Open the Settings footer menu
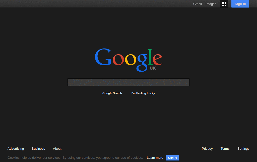The width and height of the screenshot is (257, 162). [243, 148]
